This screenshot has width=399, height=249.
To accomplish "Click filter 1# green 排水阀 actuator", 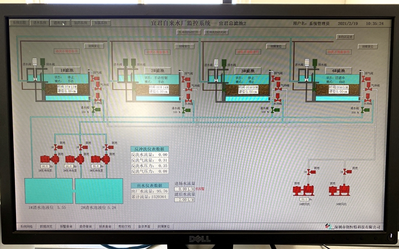I will click(x=43, y=63).
